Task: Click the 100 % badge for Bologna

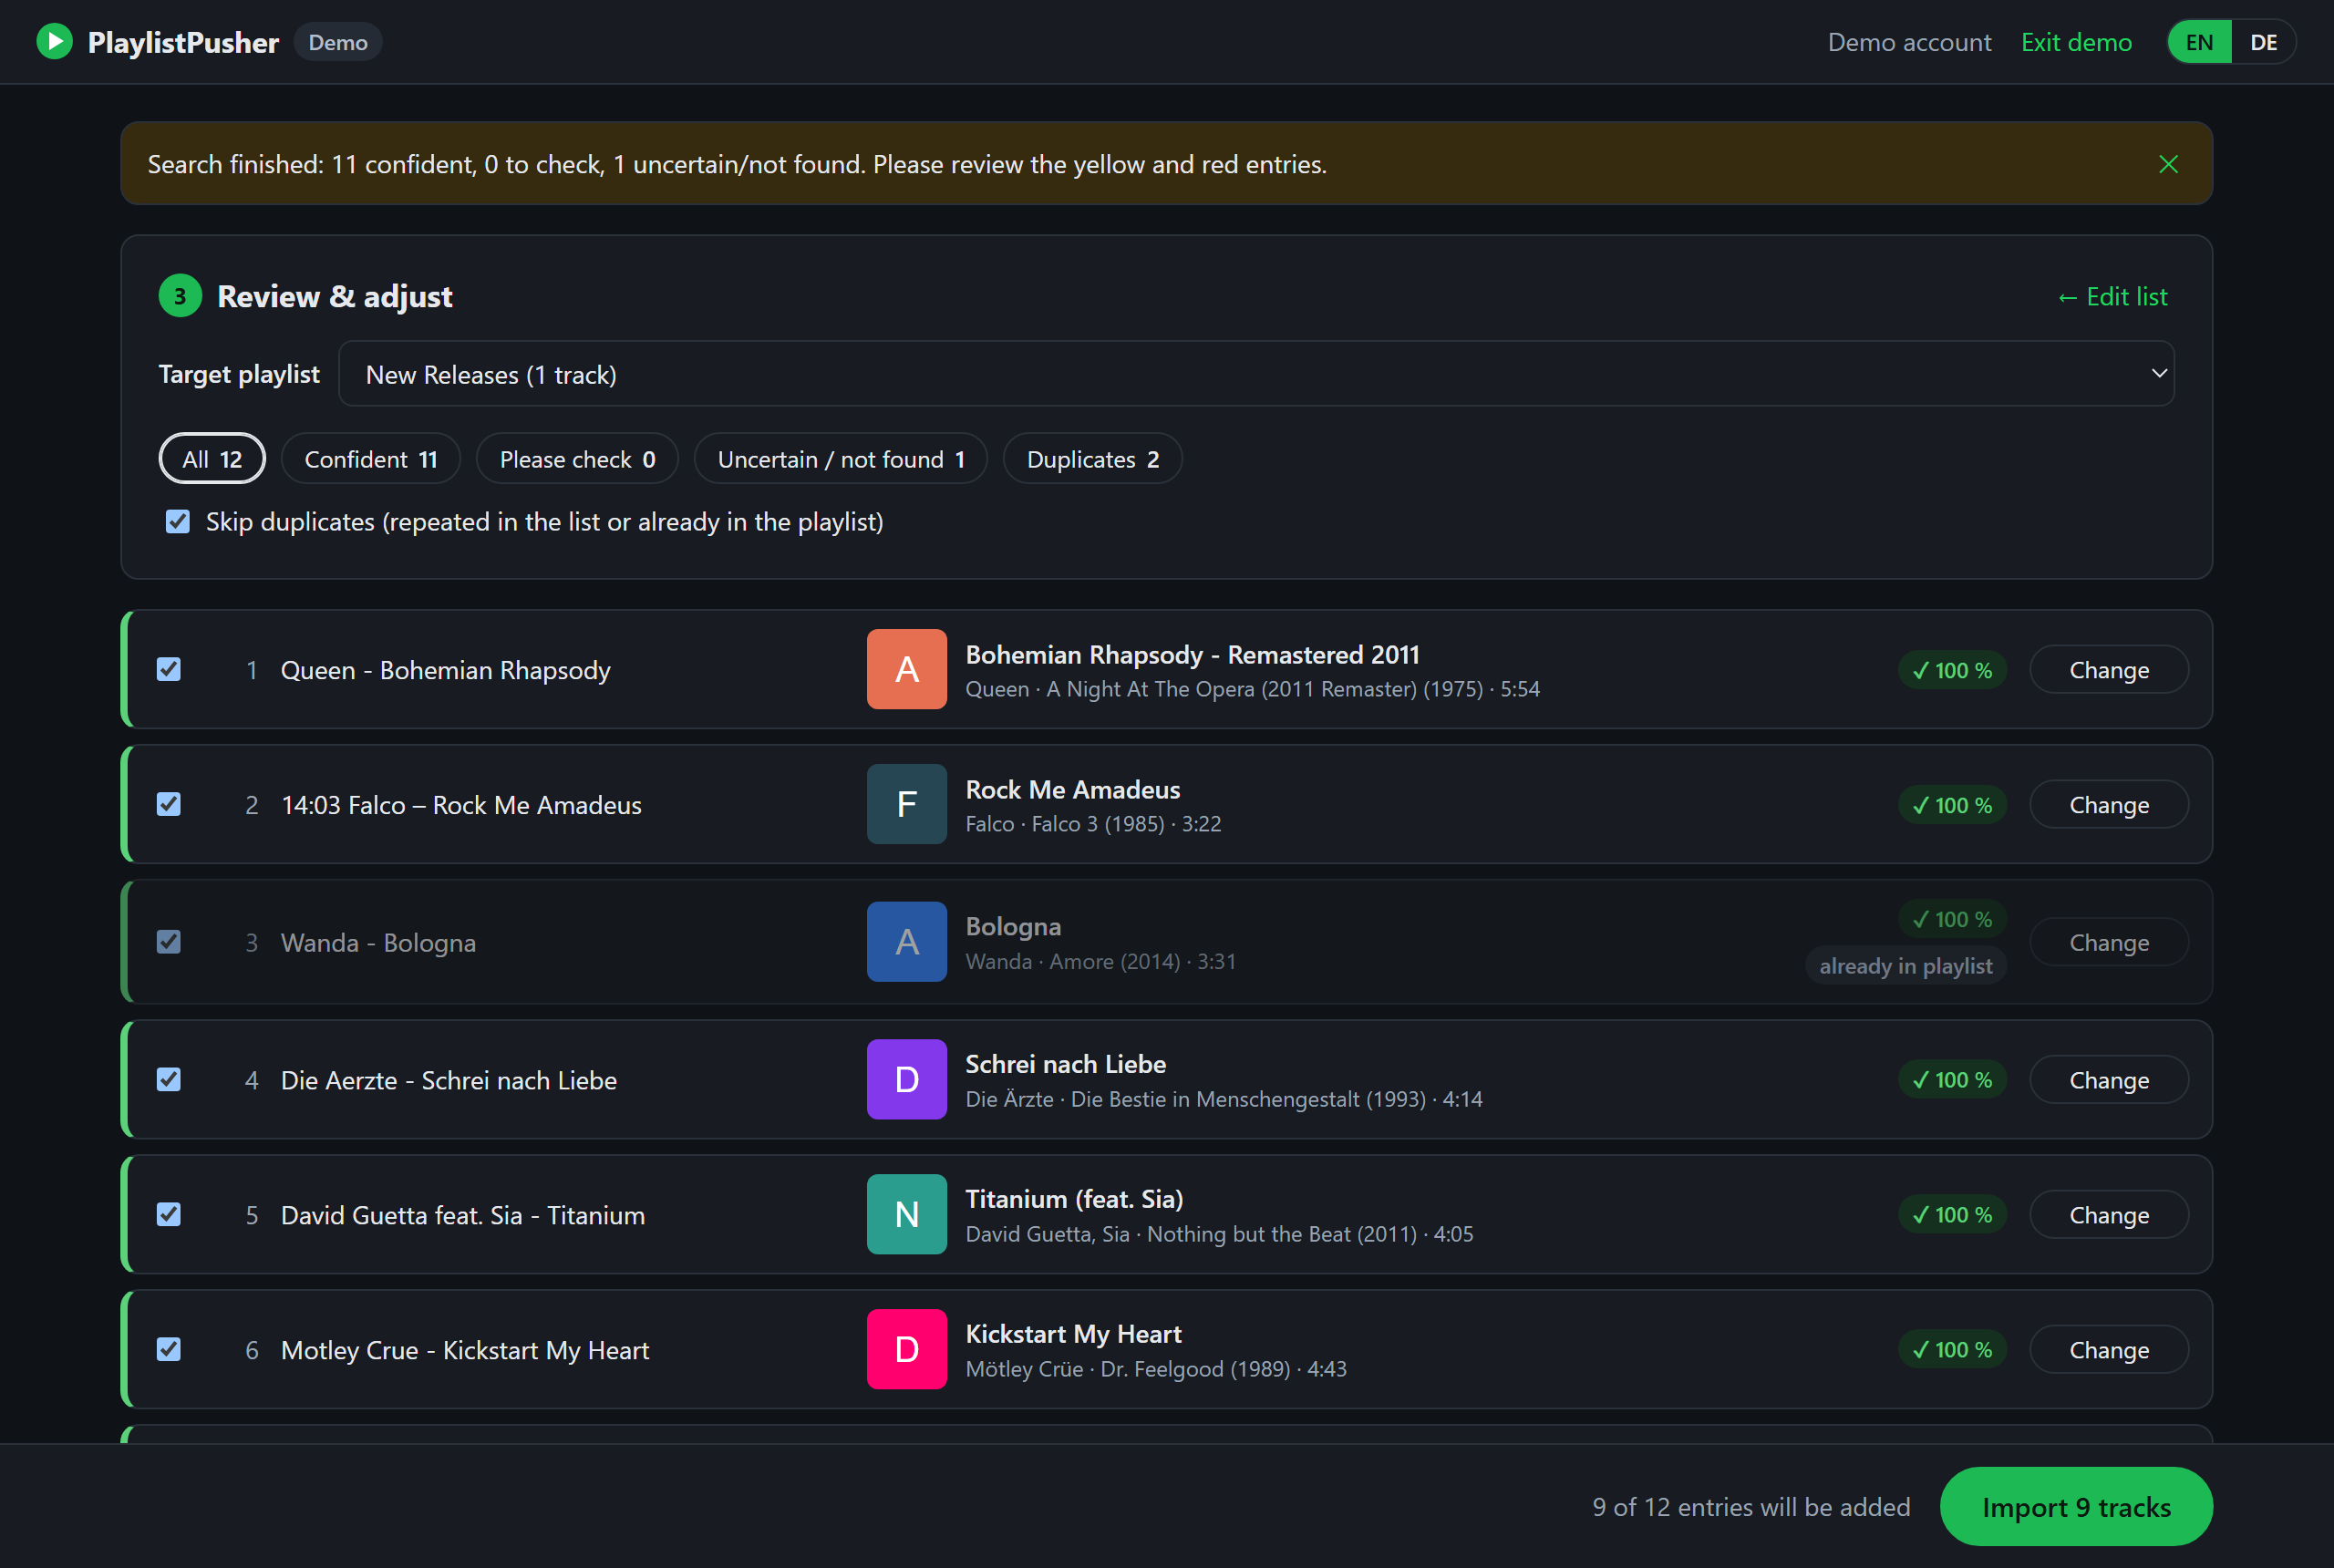Action: [1952, 918]
